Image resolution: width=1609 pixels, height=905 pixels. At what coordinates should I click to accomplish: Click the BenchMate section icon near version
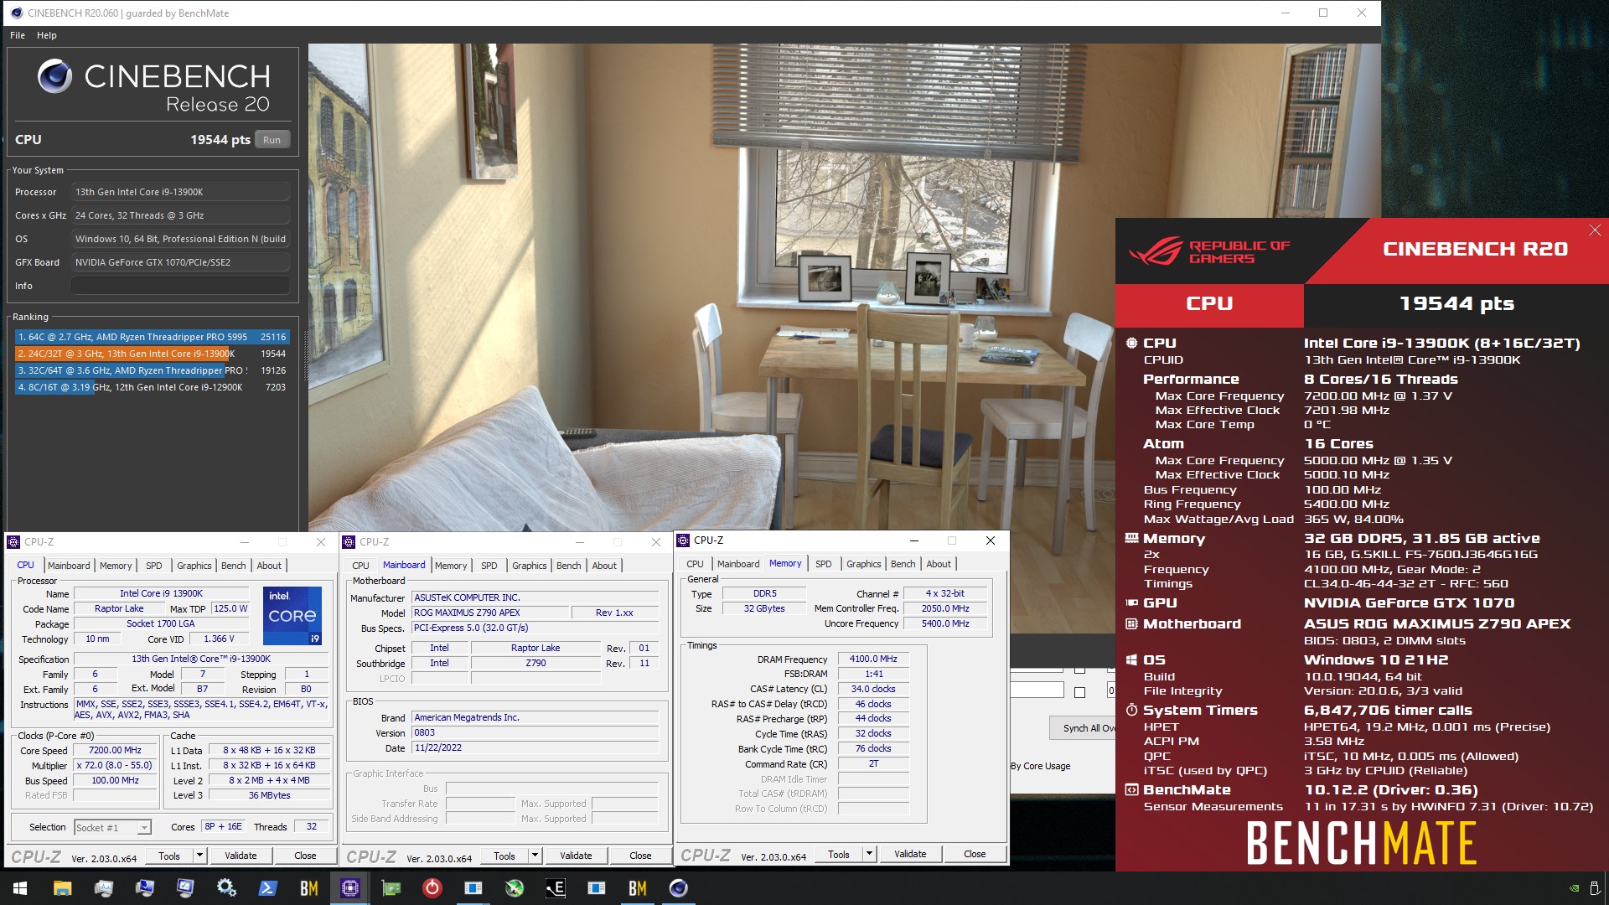click(x=1131, y=790)
